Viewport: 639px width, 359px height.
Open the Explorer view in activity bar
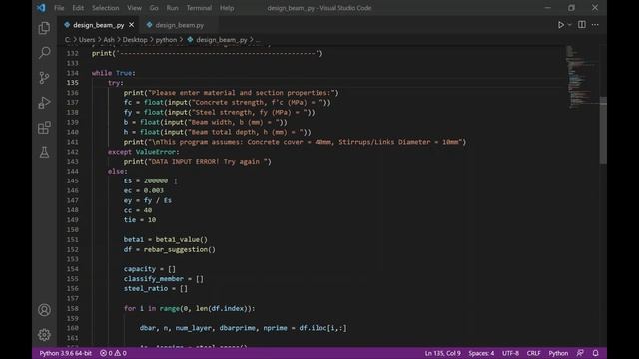pos(44,28)
